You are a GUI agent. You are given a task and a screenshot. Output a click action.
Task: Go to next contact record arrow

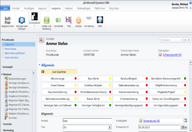[189, 40]
